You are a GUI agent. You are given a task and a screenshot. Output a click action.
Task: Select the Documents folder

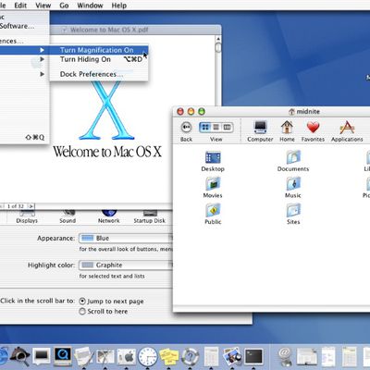(293, 161)
